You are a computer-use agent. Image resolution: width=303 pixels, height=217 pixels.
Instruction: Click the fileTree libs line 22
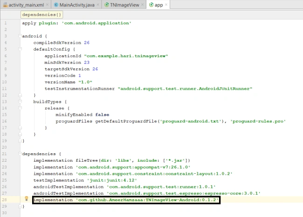click(112, 160)
